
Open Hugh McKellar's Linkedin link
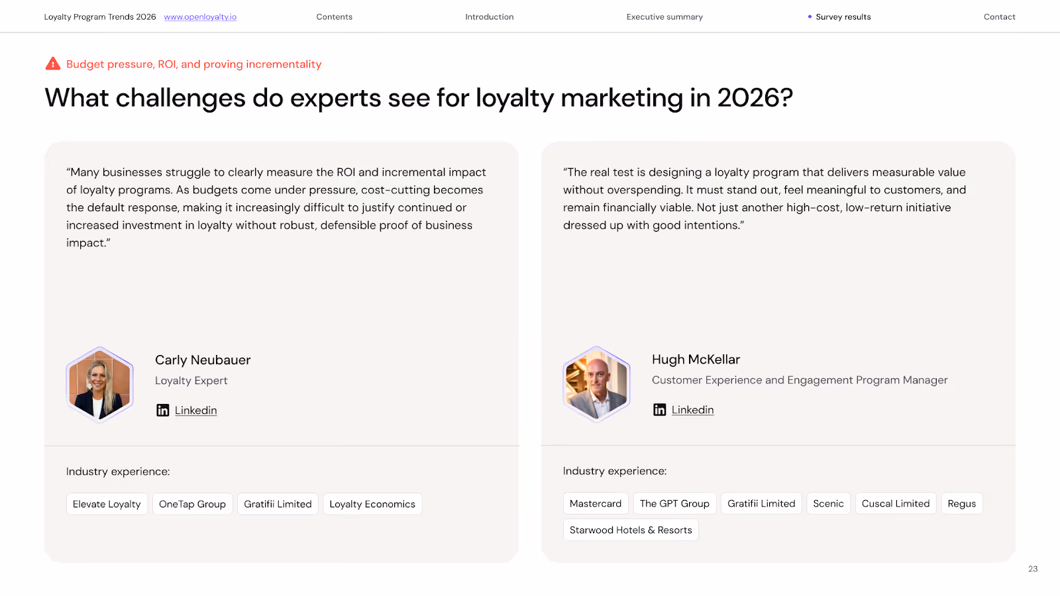tap(693, 410)
